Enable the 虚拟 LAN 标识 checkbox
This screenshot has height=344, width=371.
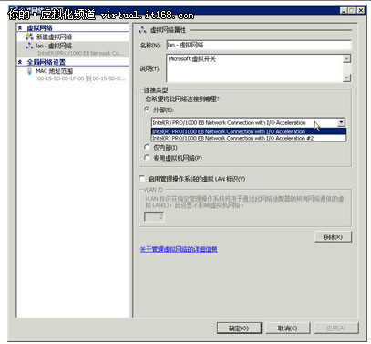point(141,178)
